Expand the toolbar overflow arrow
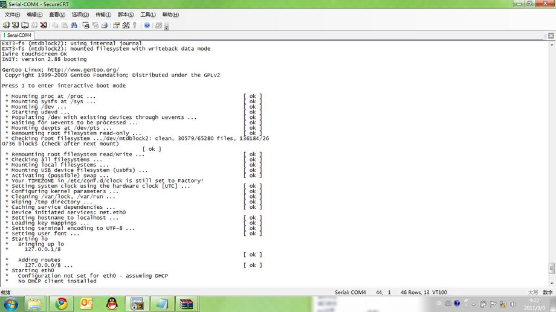Image resolution: width=556 pixels, height=312 pixels. click(x=167, y=27)
